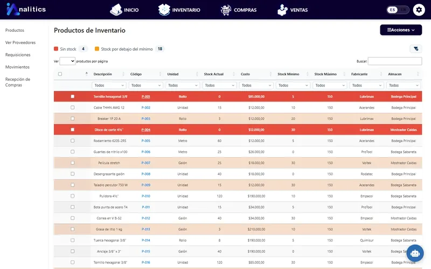This screenshot has width=431, height=269.
Task: Open product code link P-004
Action: point(145,130)
